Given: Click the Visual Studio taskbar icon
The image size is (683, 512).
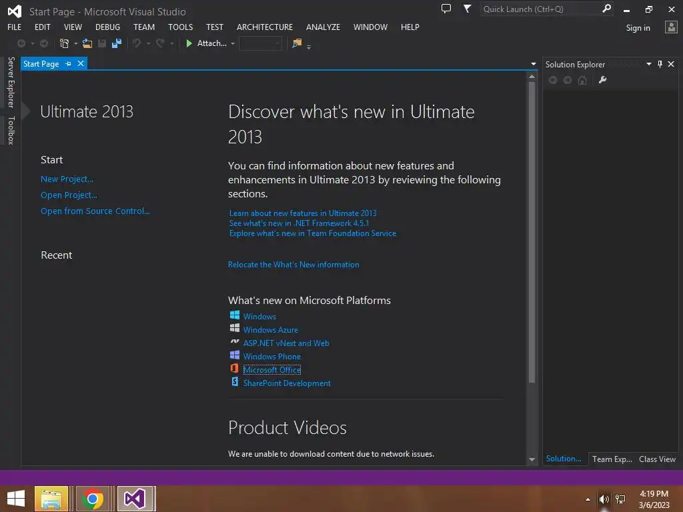Looking at the screenshot, I should point(135,499).
